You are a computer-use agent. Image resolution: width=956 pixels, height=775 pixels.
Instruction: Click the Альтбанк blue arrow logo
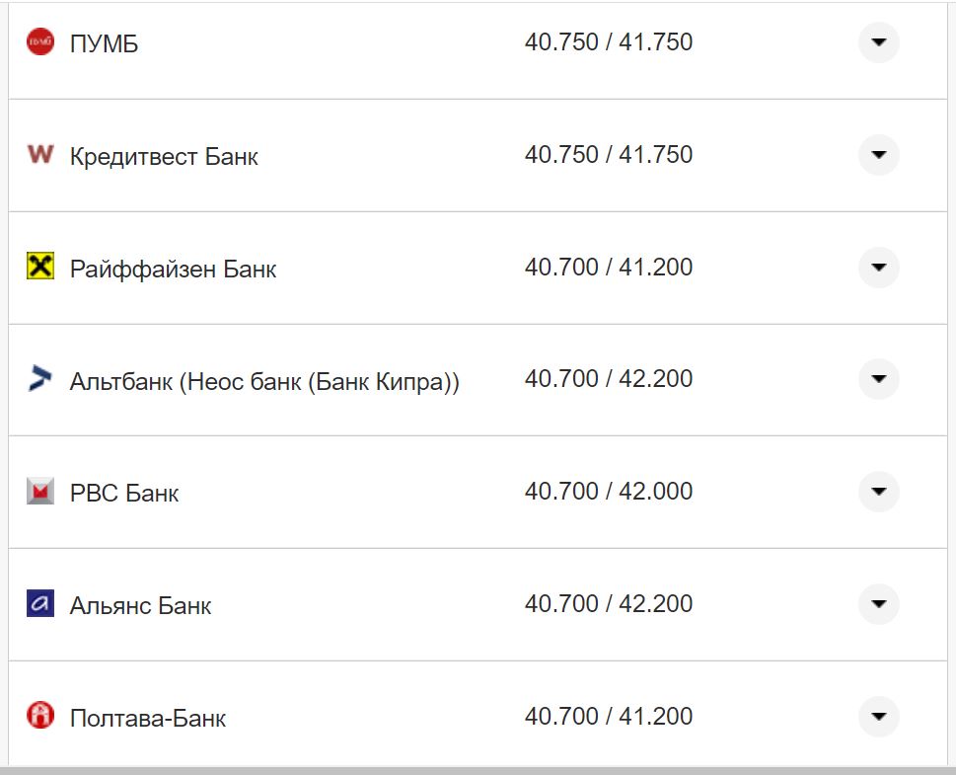(40, 379)
